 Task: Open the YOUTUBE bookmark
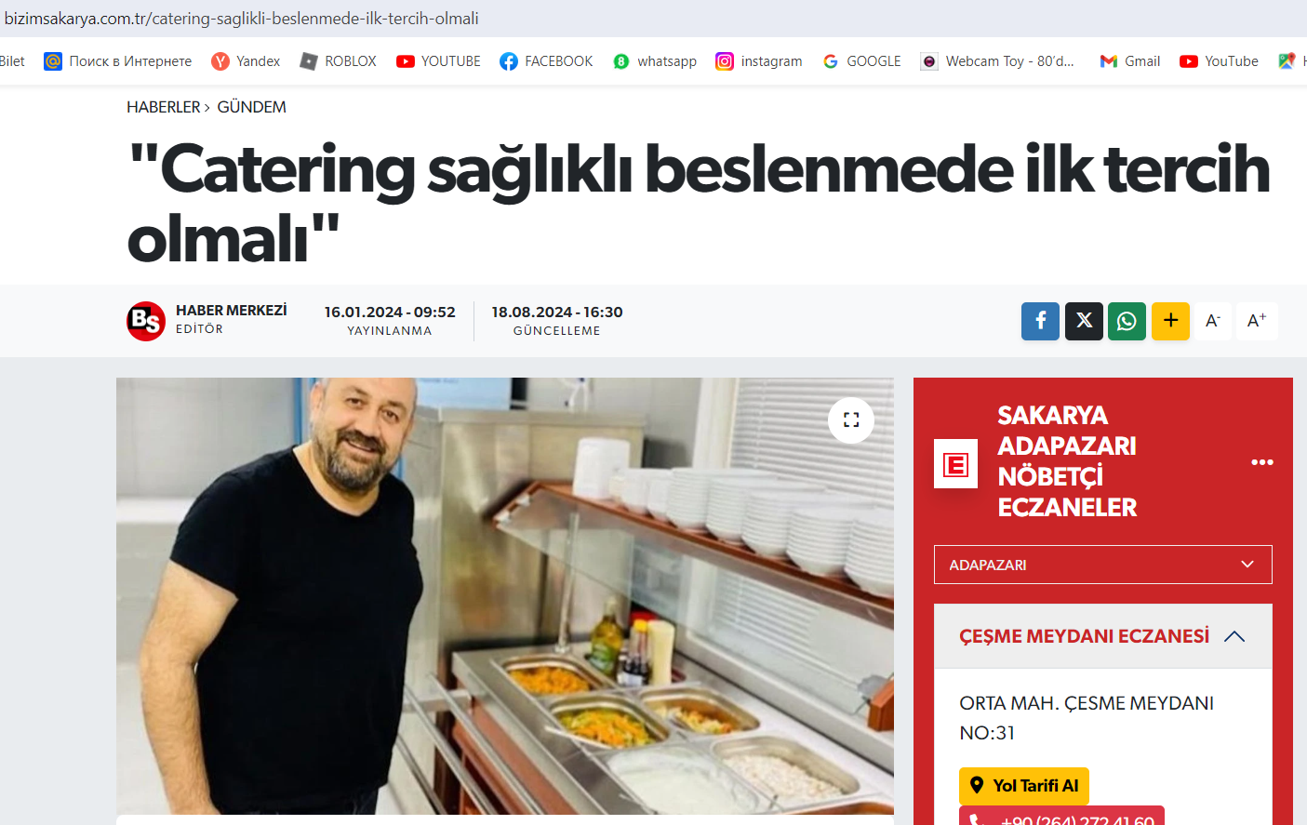tap(438, 61)
